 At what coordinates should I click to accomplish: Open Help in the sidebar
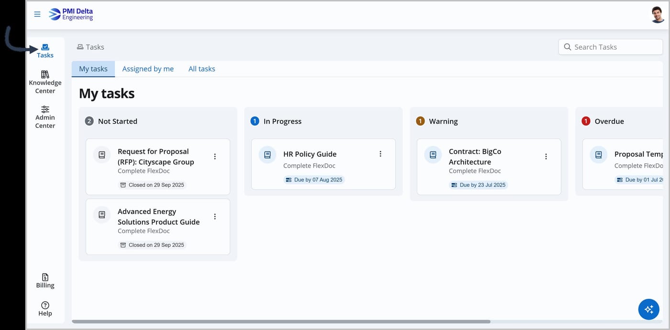point(45,309)
